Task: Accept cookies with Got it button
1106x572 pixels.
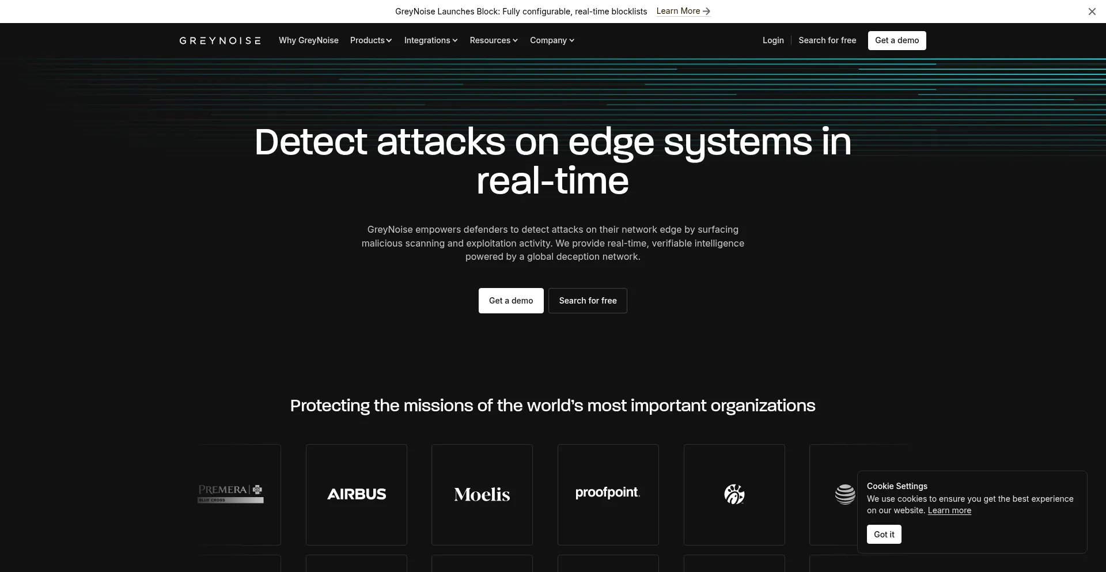Action: tap(884, 535)
